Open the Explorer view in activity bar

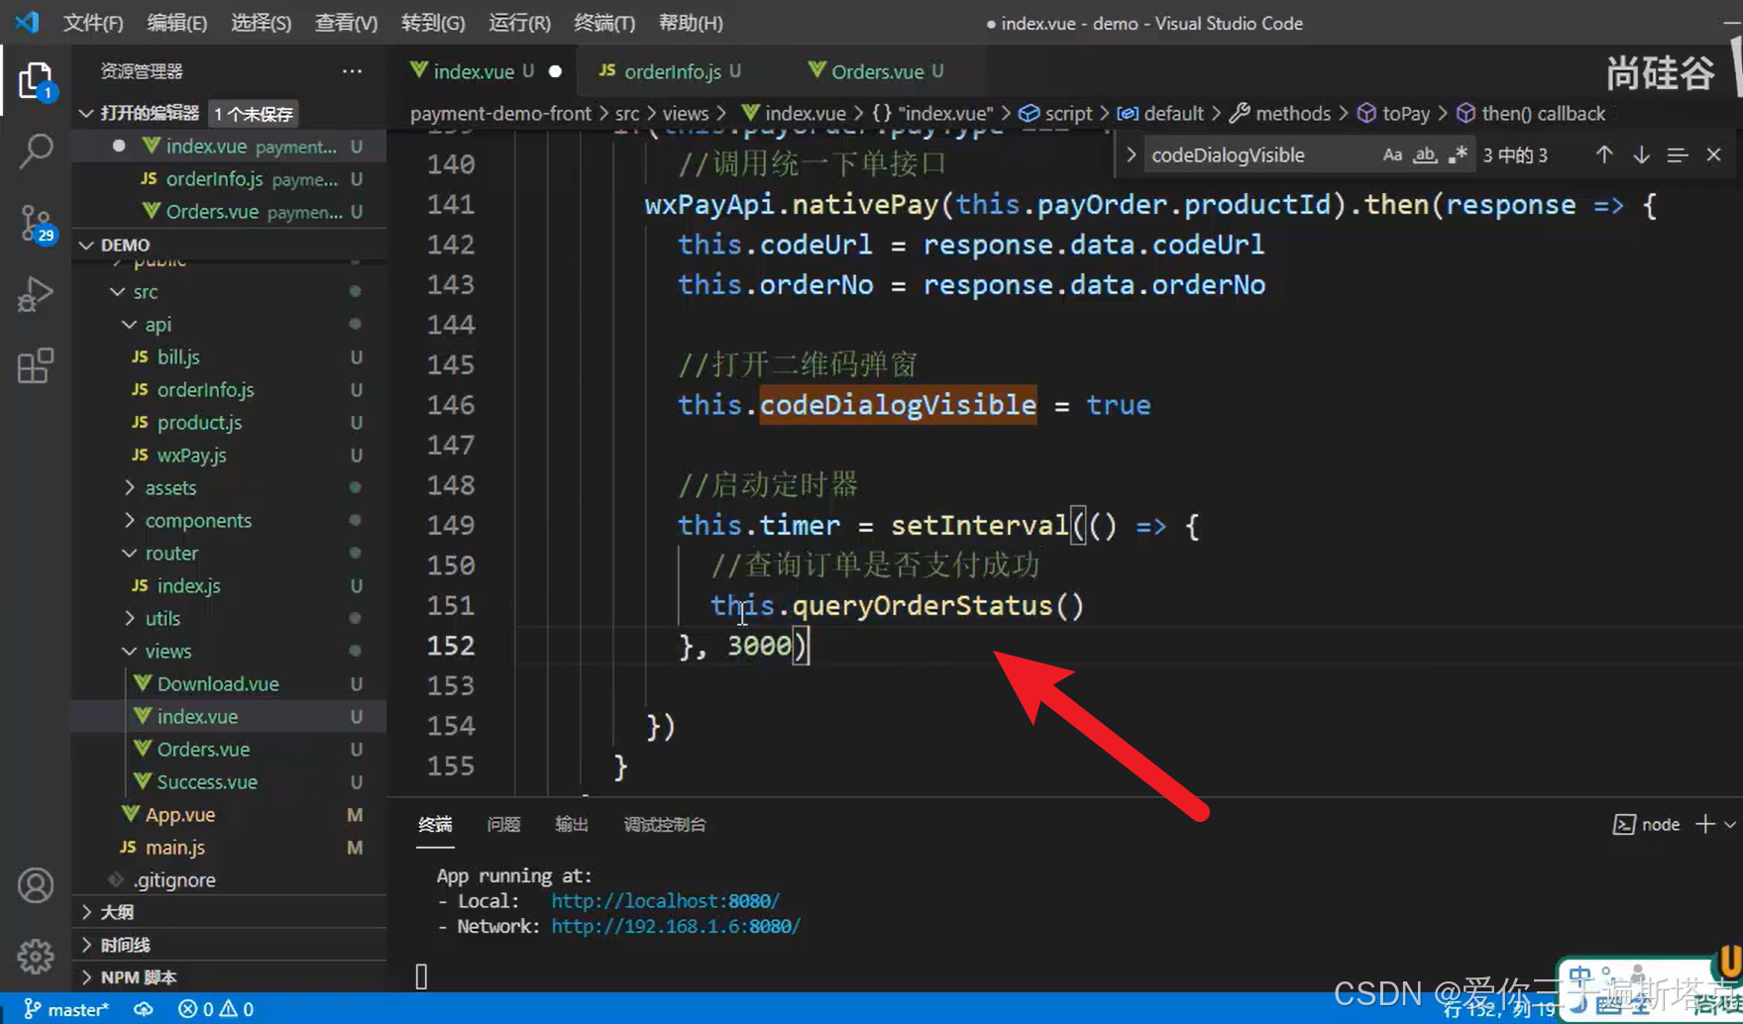(36, 81)
